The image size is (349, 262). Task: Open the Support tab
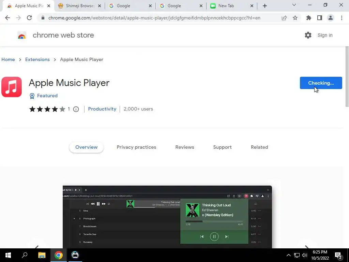222,147
